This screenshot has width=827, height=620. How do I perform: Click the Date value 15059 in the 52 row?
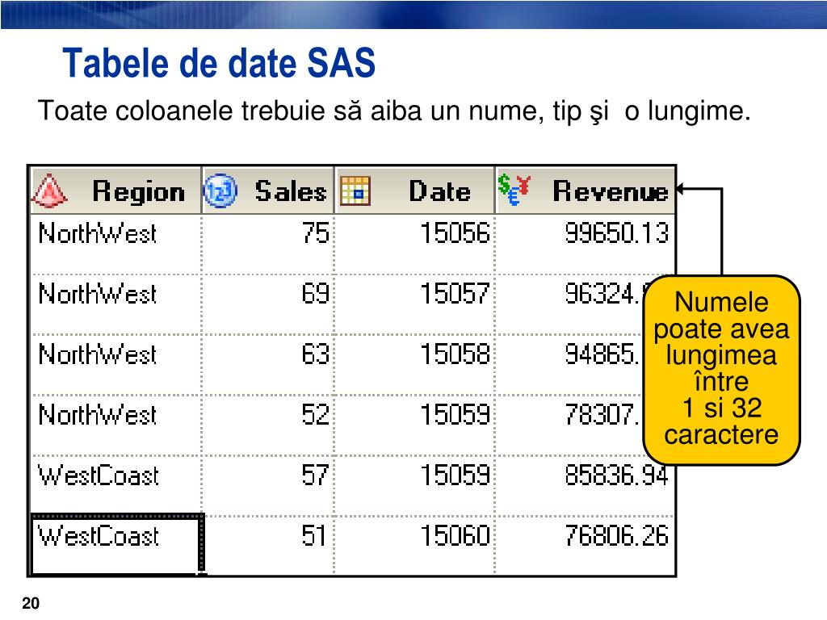[x=455, y=415]
